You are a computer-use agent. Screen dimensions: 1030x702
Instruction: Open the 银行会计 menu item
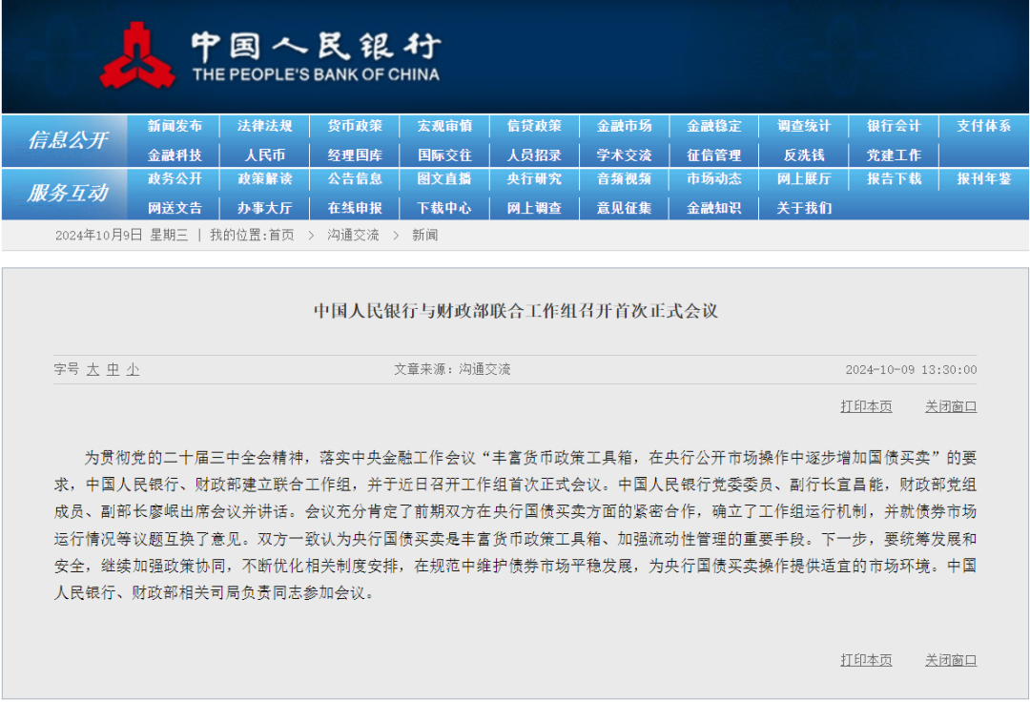tap(894, 126)
